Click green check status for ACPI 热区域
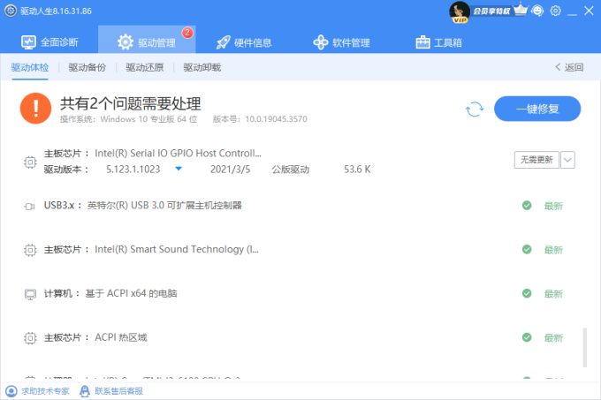601x400 pixels. 527,337
